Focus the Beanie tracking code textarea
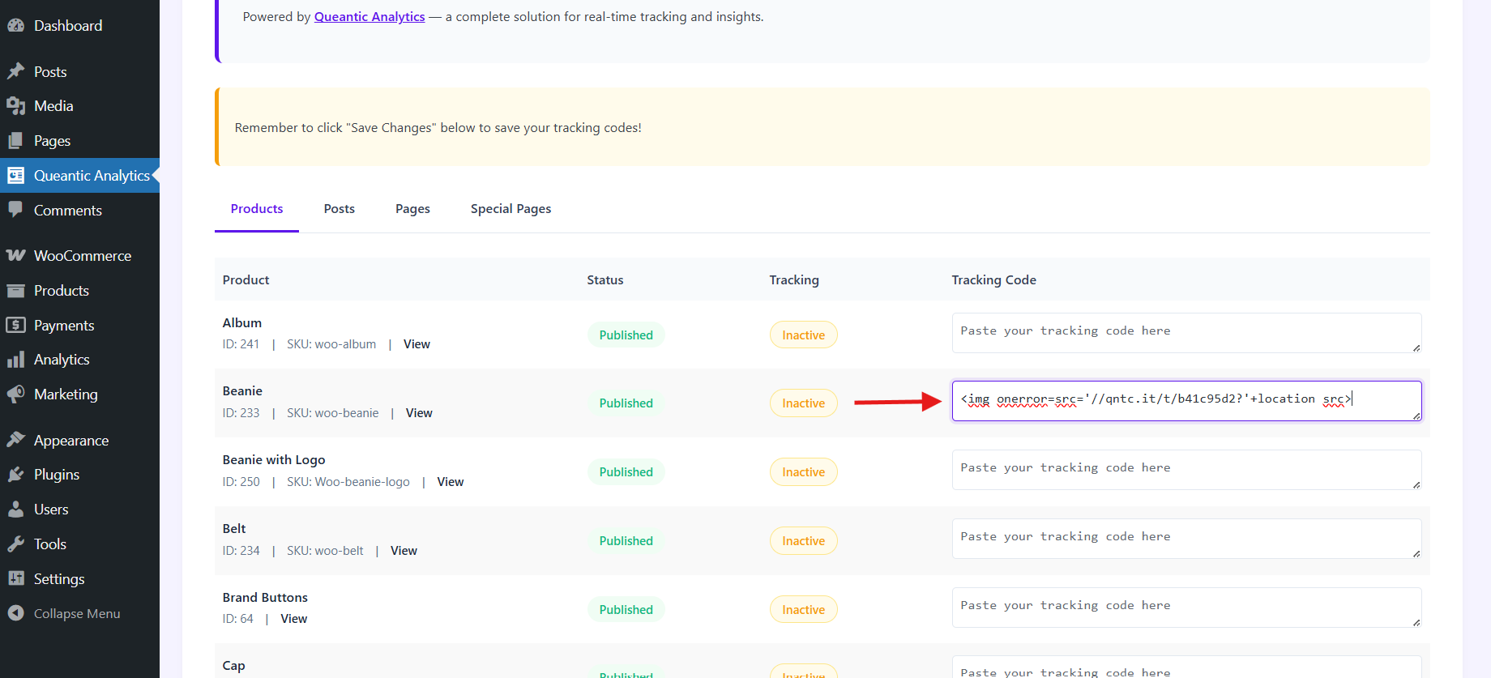This screenshot has height=678, width=1491. point(1186,401)
